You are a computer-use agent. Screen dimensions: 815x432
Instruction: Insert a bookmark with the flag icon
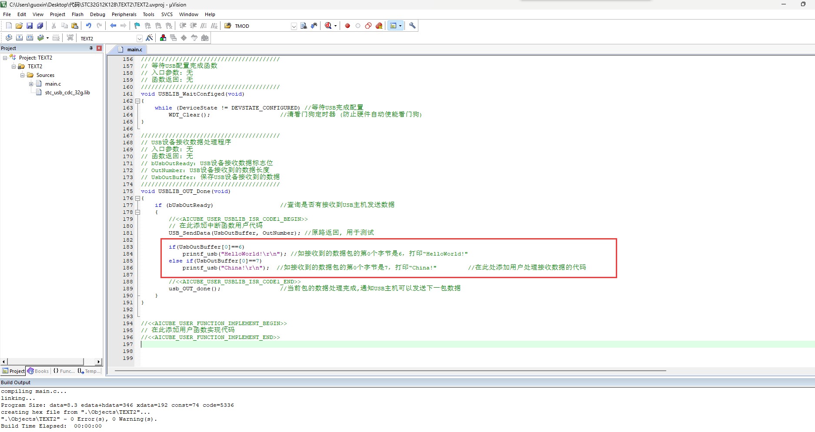(137, 26)
